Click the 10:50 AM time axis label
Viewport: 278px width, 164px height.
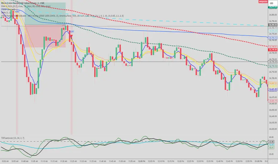(5, 161)
